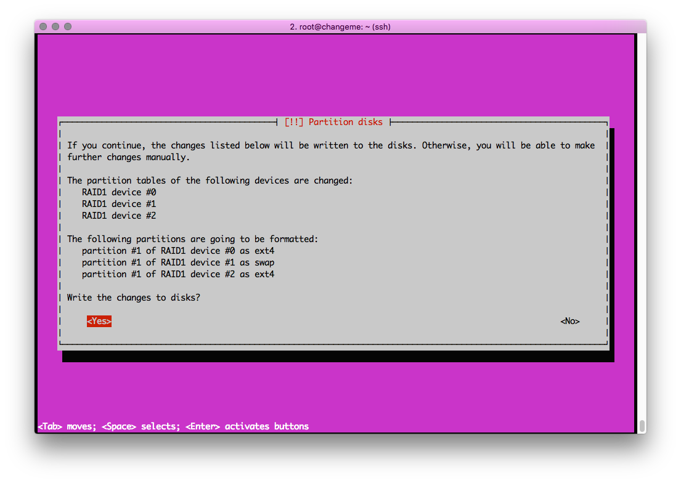Click the device #2 ext4 partition line

[178, 274]
